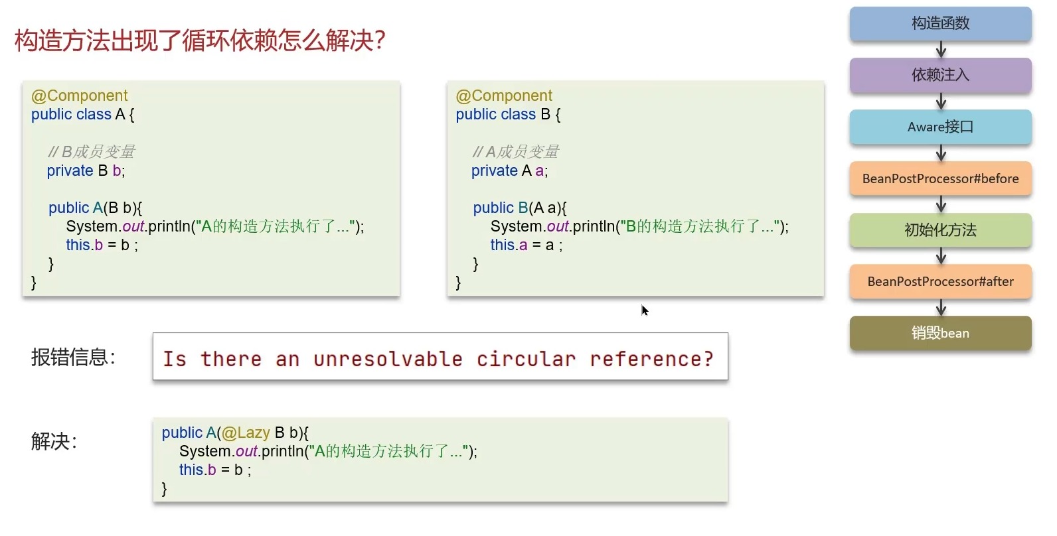
Task: Click the 销毁bean step box
Action: [x=940, y=333]
